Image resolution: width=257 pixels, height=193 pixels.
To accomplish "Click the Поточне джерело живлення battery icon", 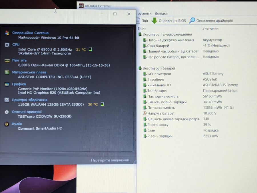I will (144, 40).
